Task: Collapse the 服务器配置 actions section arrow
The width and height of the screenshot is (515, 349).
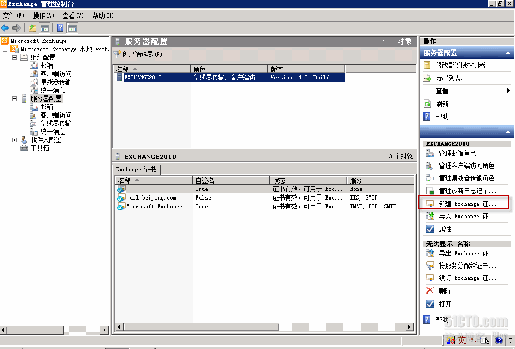Action: pyautogui.click(x=508, y=53)
